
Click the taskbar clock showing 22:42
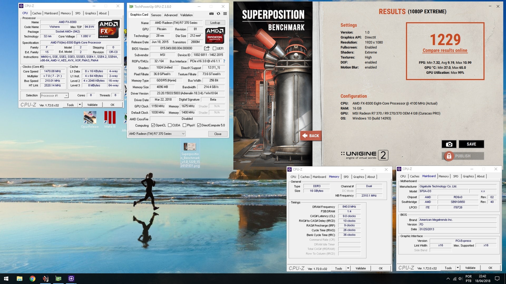(483, 278)
